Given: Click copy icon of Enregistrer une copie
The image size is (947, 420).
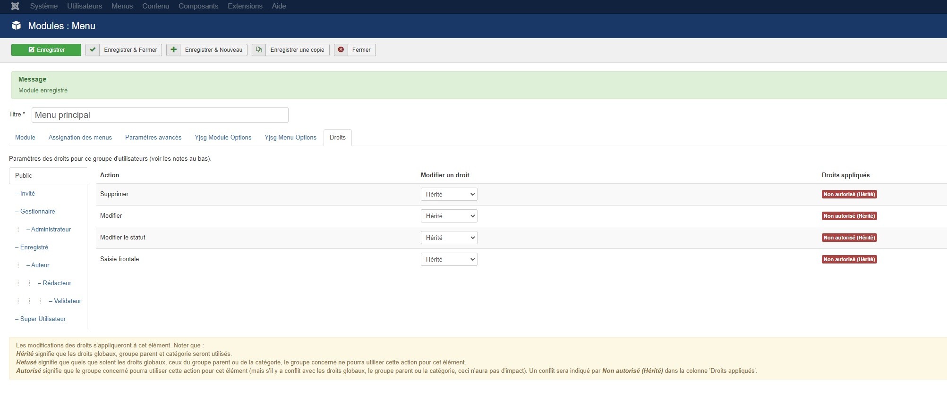Looking at the screenshot, I should tap(259, 49).
